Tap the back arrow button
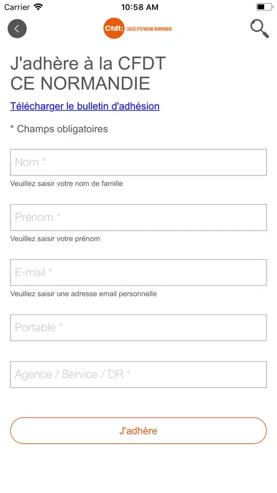 click(17, 29)
